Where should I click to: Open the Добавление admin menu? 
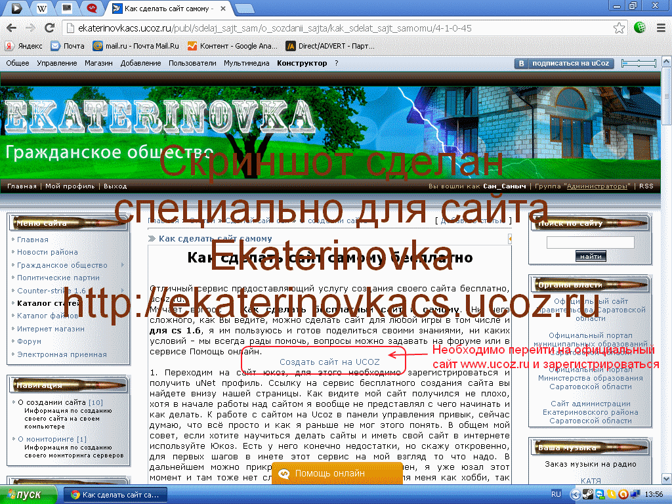[x=140, y=63]
